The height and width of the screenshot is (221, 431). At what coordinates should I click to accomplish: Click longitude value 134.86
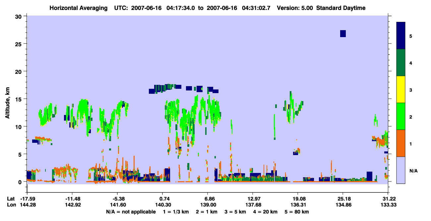343,205
